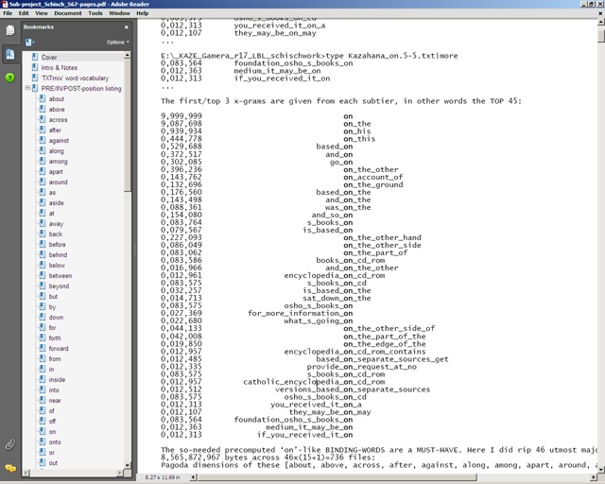
Task: Close the Bookmarks panel
Action: [126, 27]
